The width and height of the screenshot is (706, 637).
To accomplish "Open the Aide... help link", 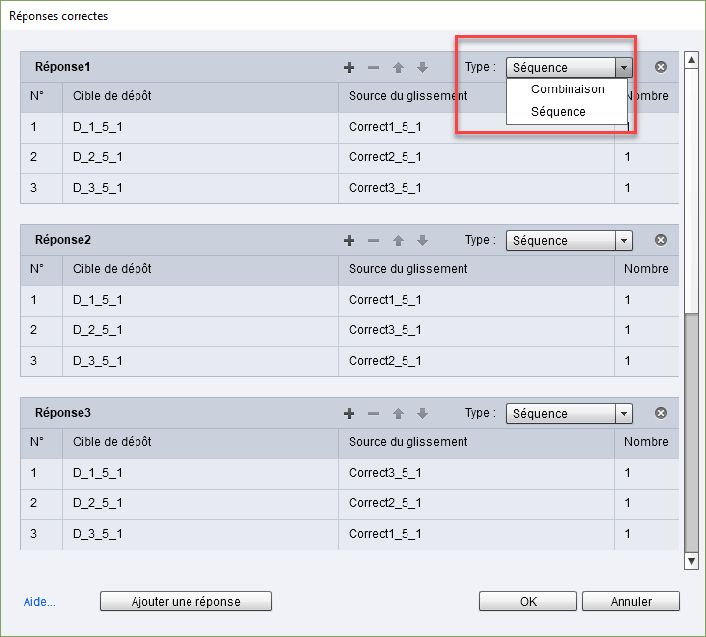I will (39, 601).
